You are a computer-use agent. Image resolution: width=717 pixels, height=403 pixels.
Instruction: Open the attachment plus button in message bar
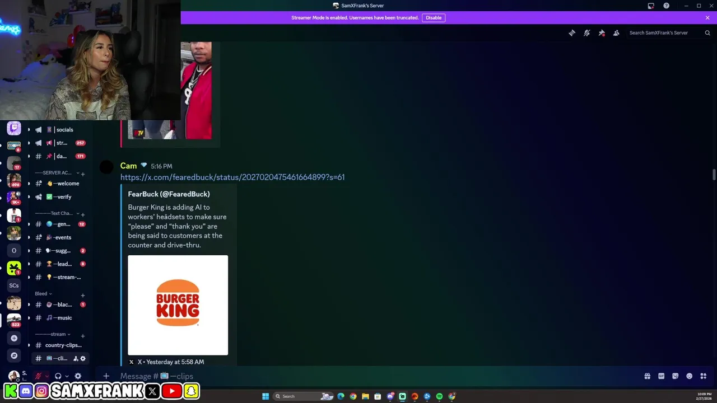tap(106, 376)
